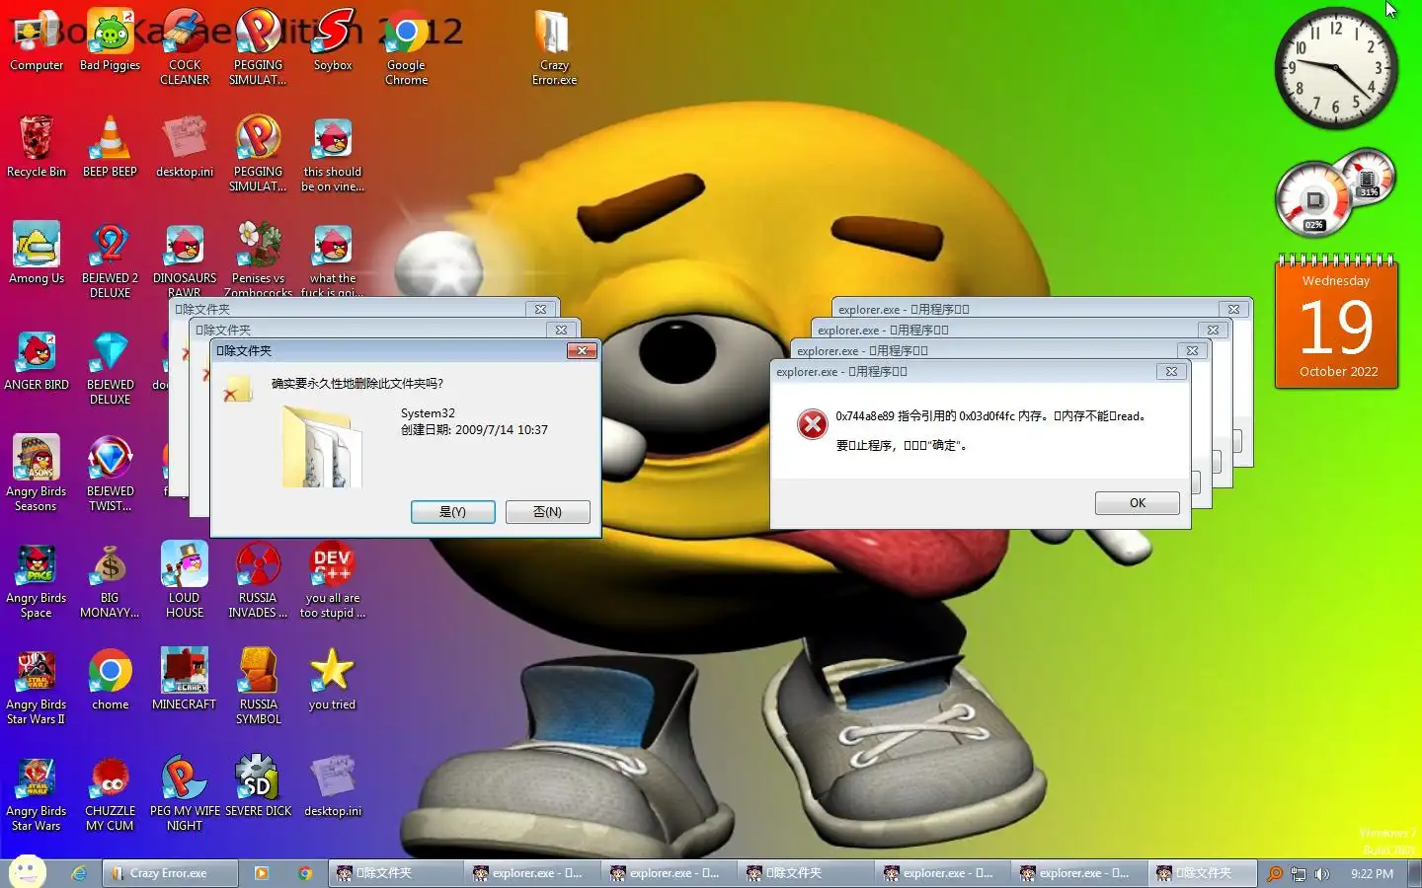The height and width of the screenshot is (888, 1422).
Task: Select the 'chome' Chrome shortcut
Action: pos(110,681)
